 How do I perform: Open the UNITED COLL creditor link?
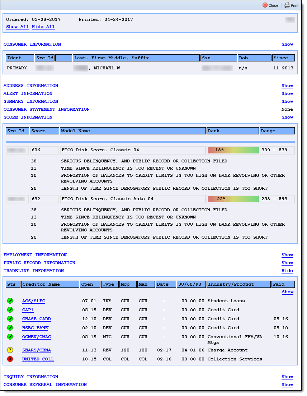pyautogui.click(x=38, y=359)
